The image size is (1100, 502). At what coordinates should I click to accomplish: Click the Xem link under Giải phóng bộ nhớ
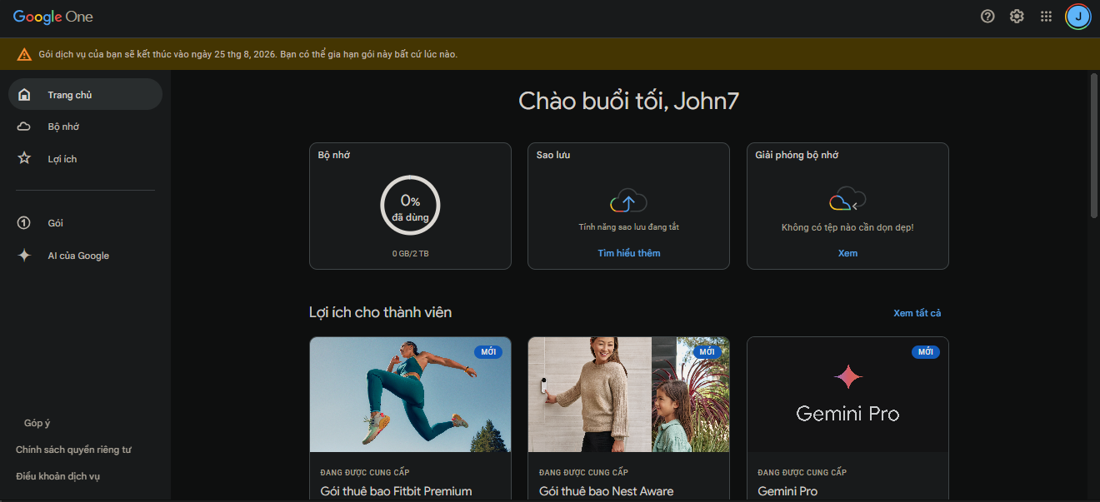point(847,253)
